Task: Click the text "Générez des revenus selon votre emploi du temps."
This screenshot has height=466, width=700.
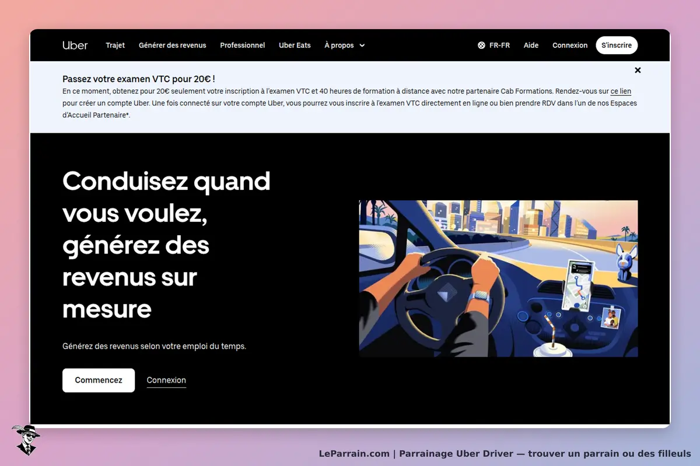Action: click(x=155, y=346)
